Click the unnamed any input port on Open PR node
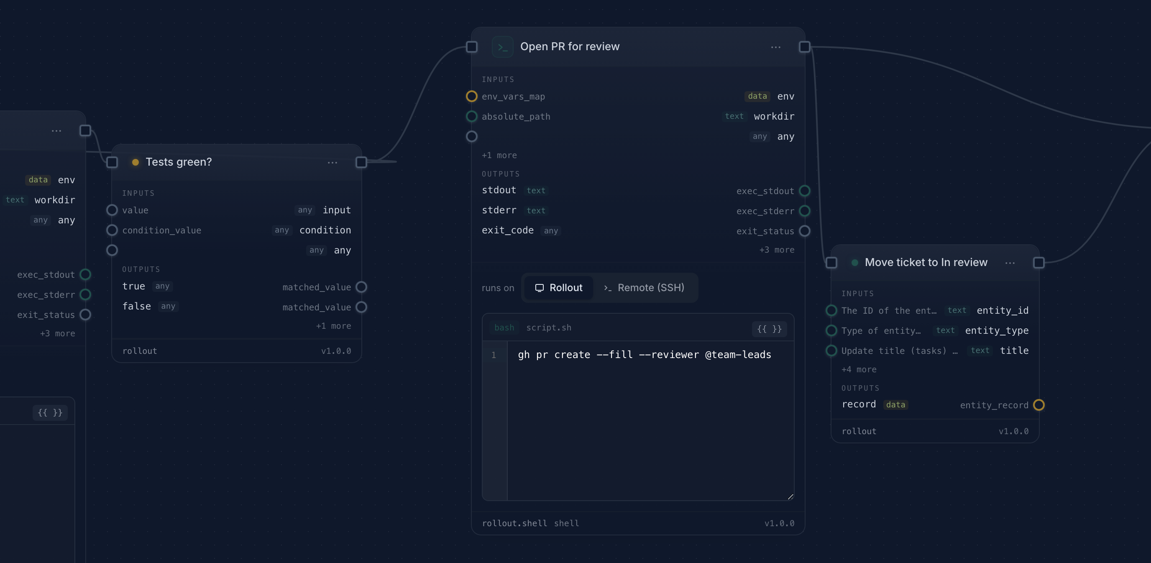 pyautogui.click(x=471, y=136)
